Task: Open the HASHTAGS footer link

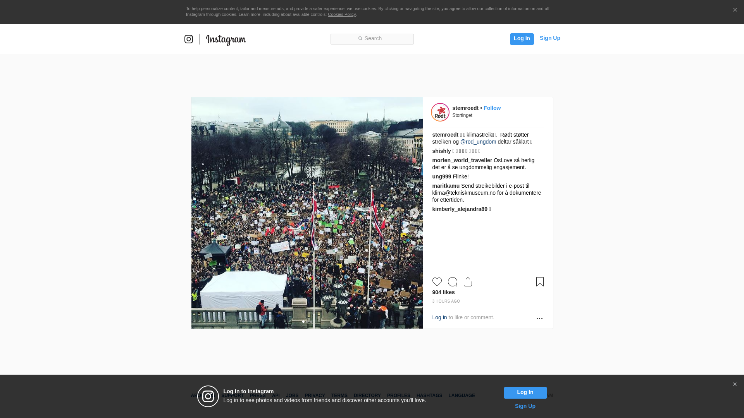Action: point(429,396)
